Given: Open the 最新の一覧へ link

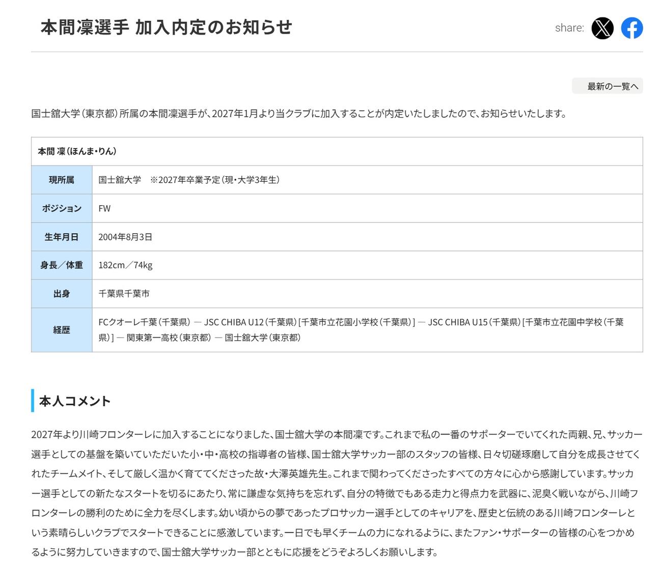Looking at the screenshot, I should (x=608, y=86).
